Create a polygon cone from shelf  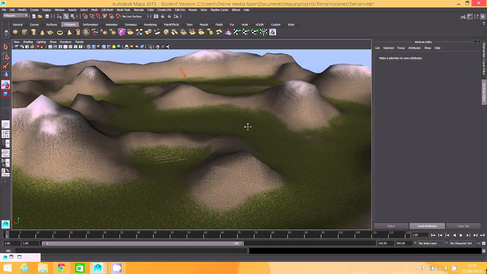[x=42, y=32]
